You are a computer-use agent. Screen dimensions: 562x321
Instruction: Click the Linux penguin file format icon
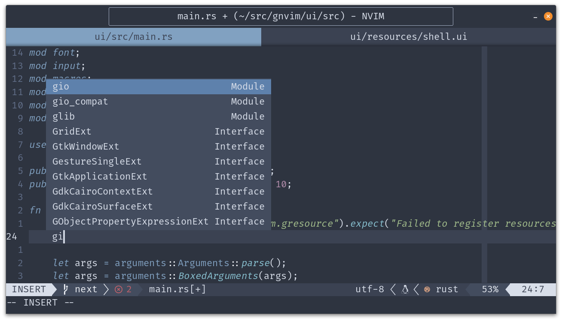click(405, 289)
